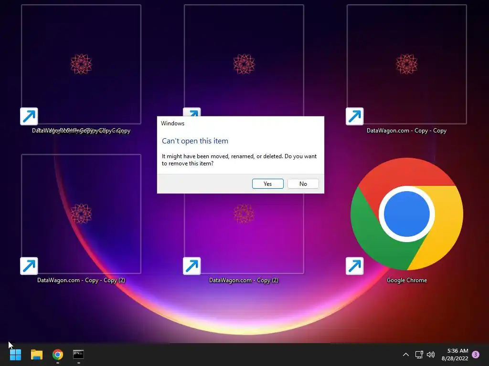Click the "DataWagon.com - Copy (2)" label
The image size is (489, 366).
click(x=244, y=280)
